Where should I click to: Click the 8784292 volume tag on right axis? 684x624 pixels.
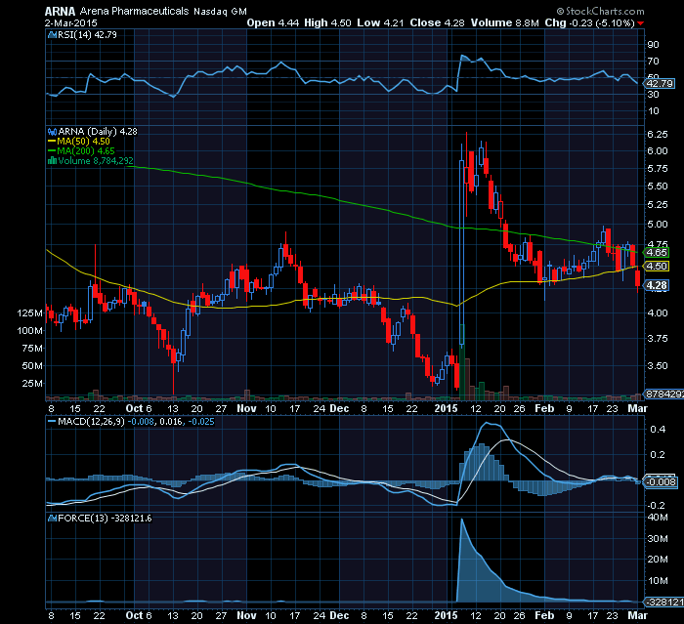point(663,394)
